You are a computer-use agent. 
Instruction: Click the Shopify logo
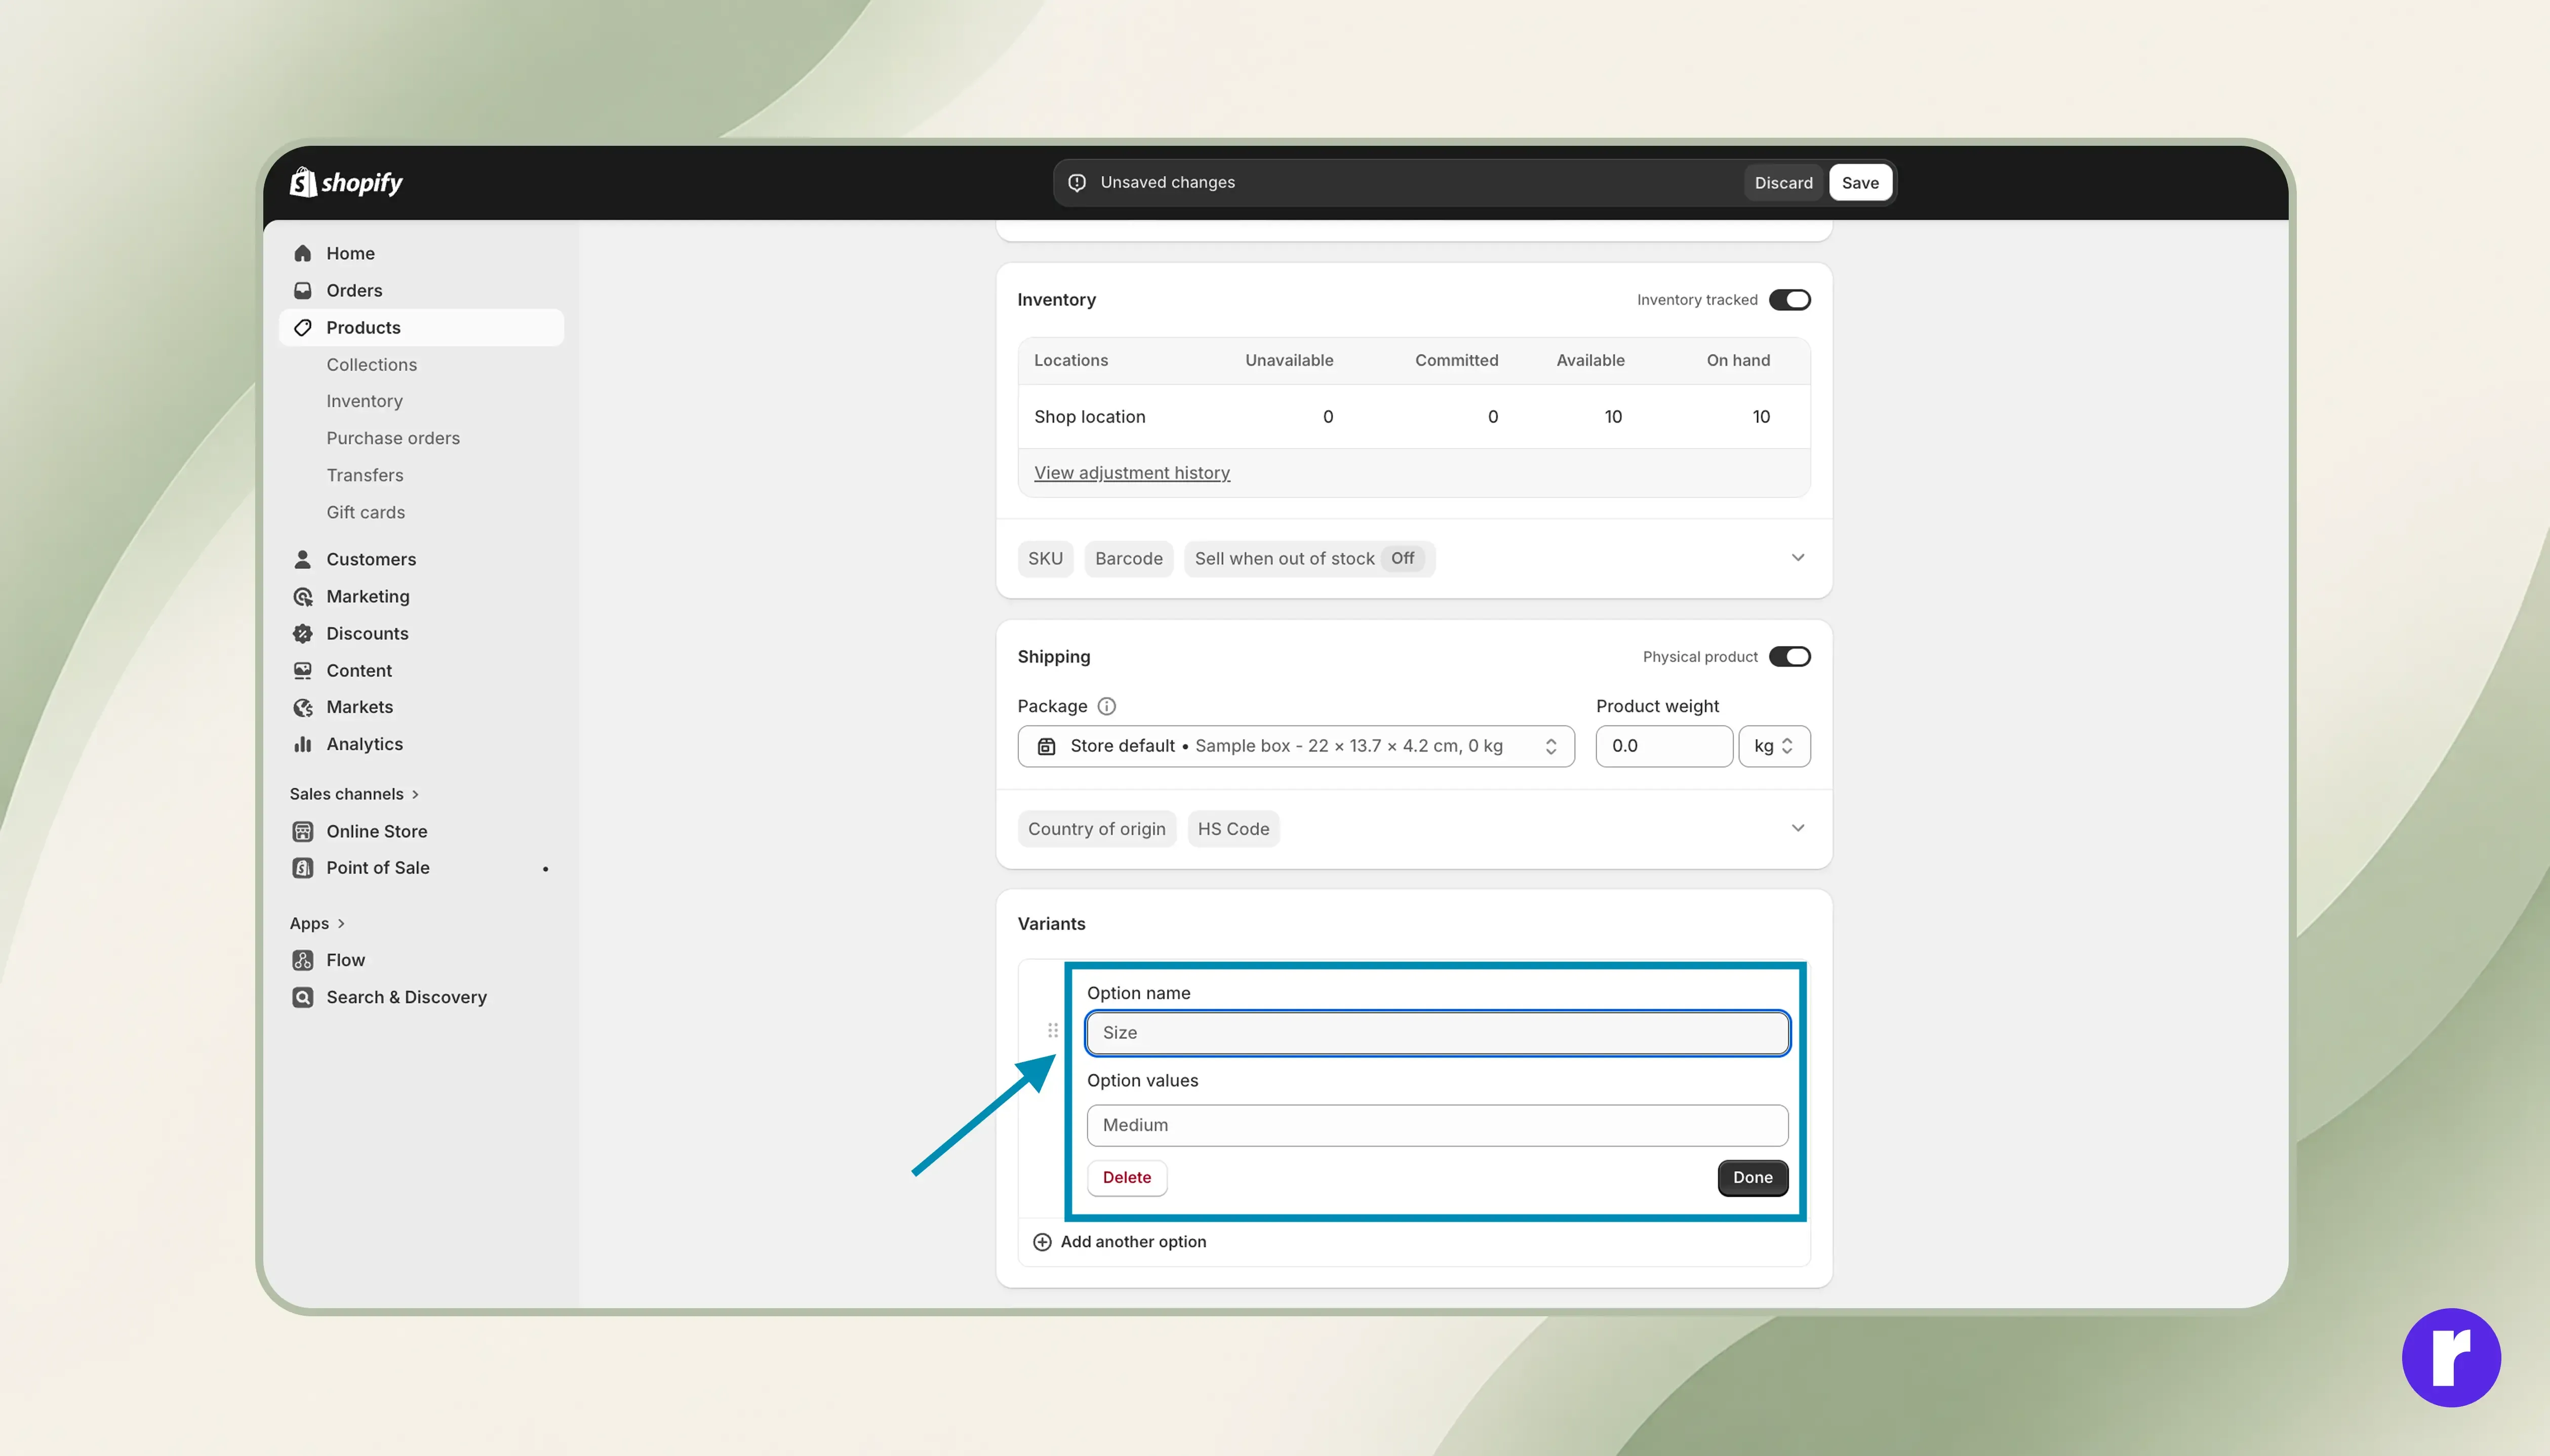click(346, 182)
